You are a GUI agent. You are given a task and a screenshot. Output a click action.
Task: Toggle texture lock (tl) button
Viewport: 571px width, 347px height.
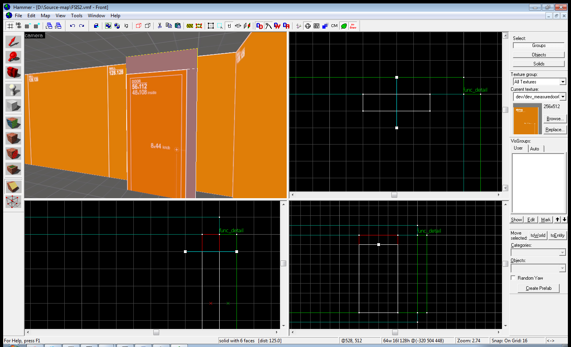(x=229, y=26)
